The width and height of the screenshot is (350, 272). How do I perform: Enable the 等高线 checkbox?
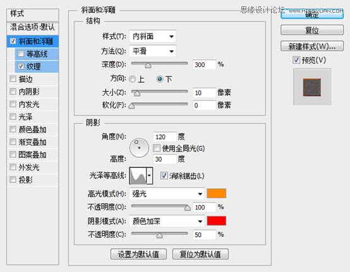click(21, 54)
